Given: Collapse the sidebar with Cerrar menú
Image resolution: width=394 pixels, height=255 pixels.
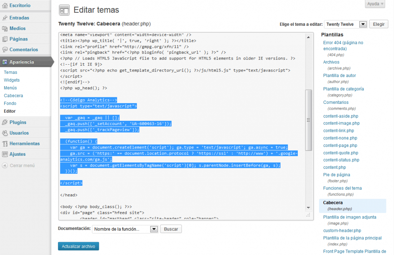Looking at the screenshot, I should [x=18, y=165].
